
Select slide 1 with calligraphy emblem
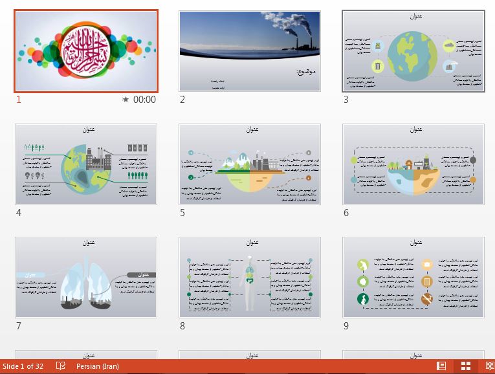coord(85,51)
